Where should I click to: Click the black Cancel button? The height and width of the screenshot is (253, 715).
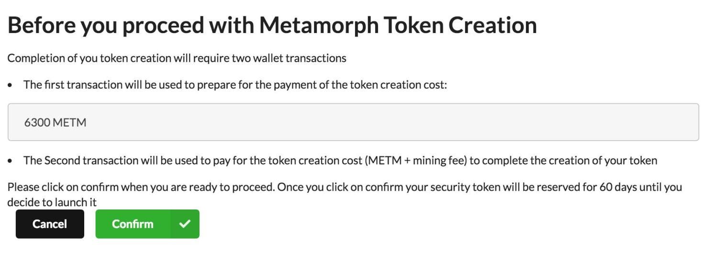coord(50,224)
